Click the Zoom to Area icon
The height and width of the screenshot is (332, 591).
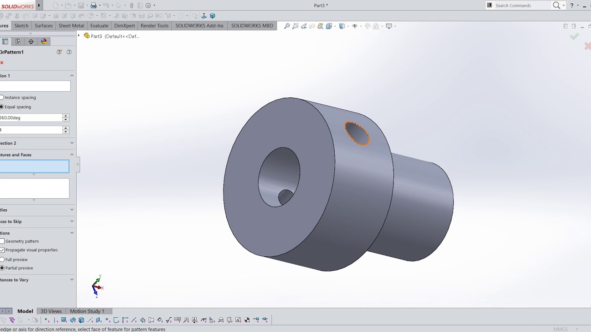click(x=295, y=26)
